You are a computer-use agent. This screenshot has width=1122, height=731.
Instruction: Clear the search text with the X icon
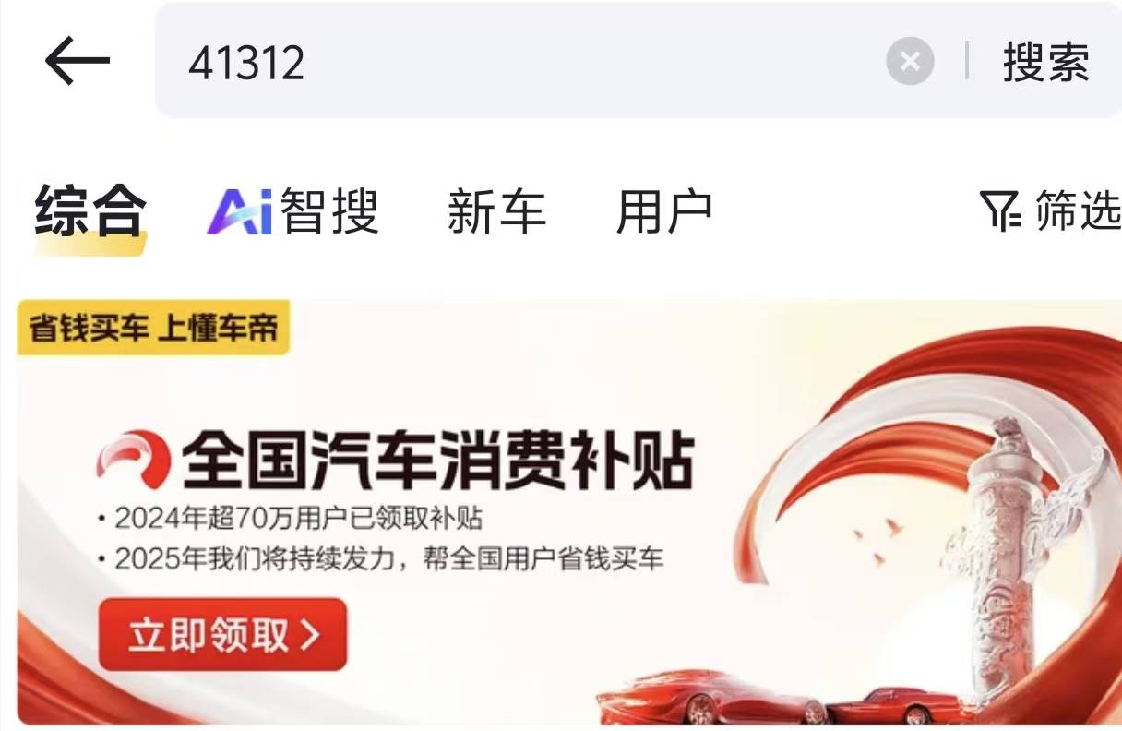point(910,62)
